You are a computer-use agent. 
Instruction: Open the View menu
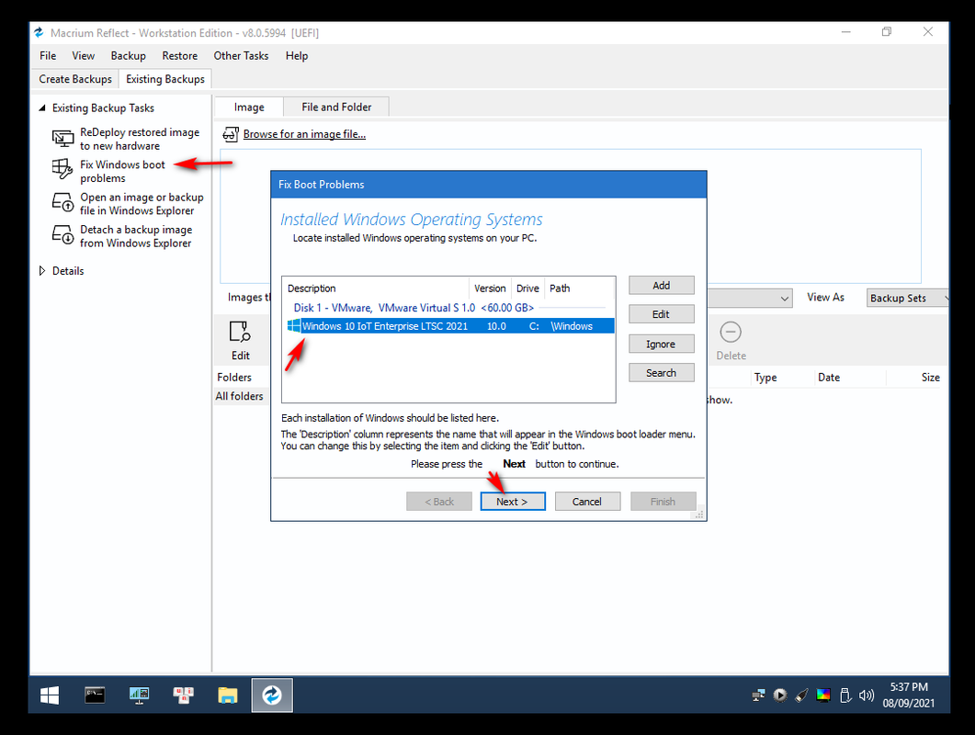point(84,56)
